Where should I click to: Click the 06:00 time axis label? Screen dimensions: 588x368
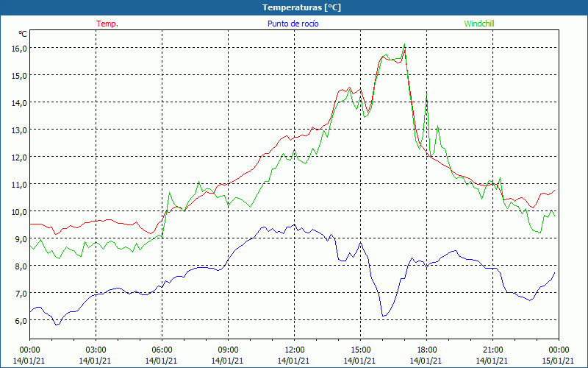162,350
